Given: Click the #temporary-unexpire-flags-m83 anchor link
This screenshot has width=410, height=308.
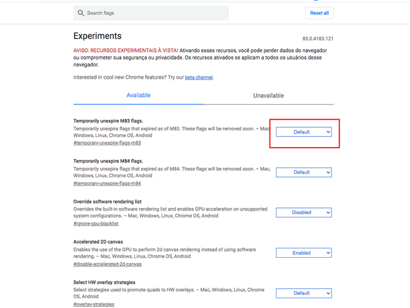Looking at the screenshot, I should [107, 143].
